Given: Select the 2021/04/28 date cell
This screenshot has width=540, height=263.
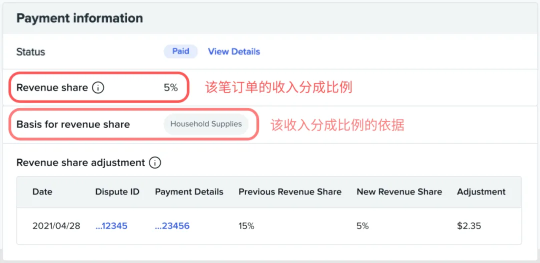Looking at the screenshot, I should tap(56, 226).
